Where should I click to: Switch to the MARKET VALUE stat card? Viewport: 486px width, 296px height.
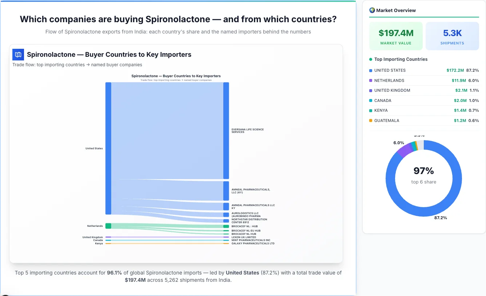396,36
